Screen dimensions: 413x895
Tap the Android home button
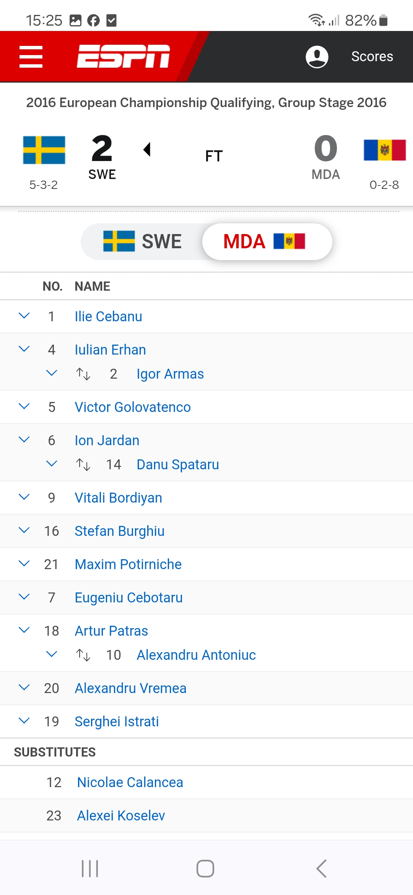[x=205, y=868]
